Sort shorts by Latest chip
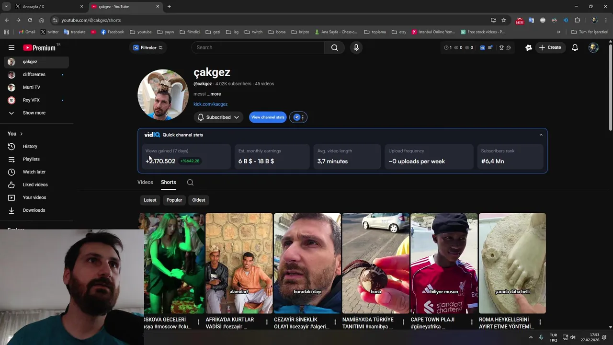 [150, 200]
